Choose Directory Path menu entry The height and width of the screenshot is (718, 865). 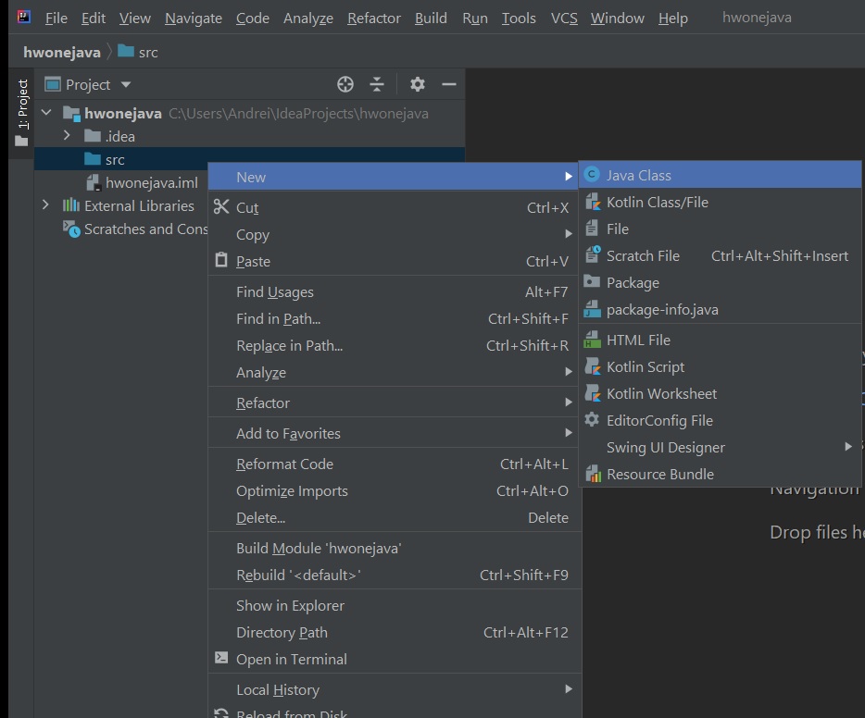(x=395, y=633)
